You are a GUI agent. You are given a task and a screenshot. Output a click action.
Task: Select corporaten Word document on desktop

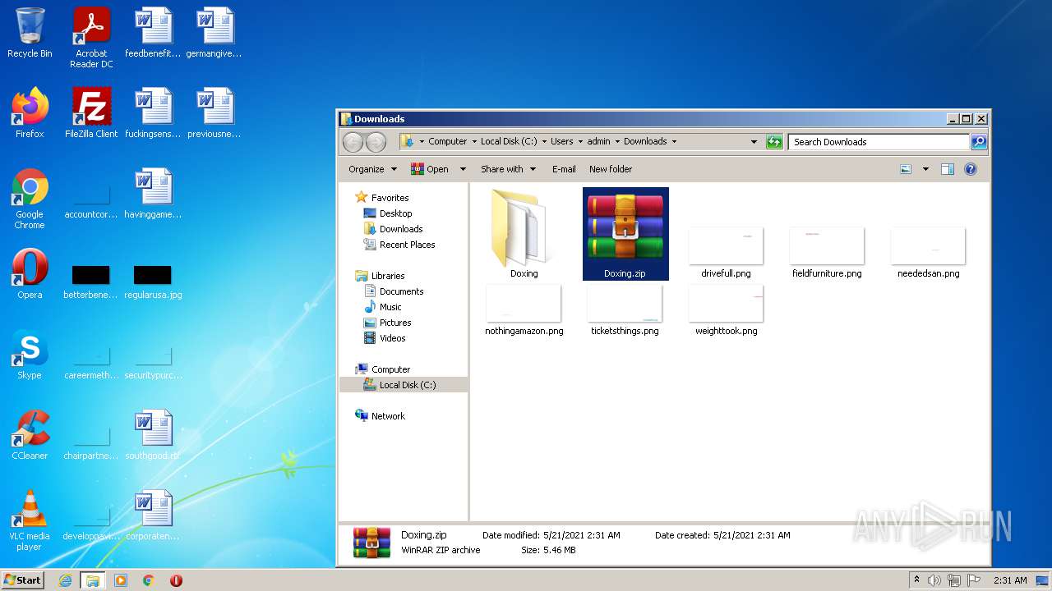[x=153, y=515]
